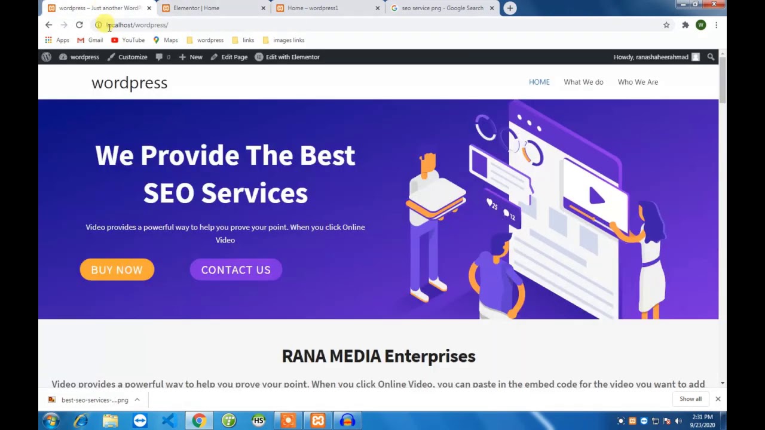Switch to the Elementor | Home tab
Image resolution: width=765 pixels, height=430 pixels.
tap(215, 8)
